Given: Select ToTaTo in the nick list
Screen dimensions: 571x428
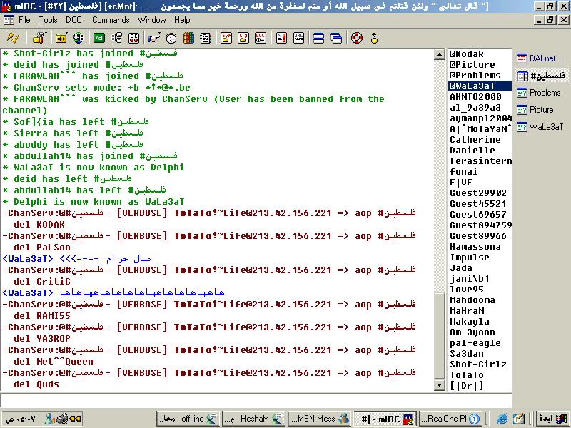Looking at the screenshot, I should [480, 375].
